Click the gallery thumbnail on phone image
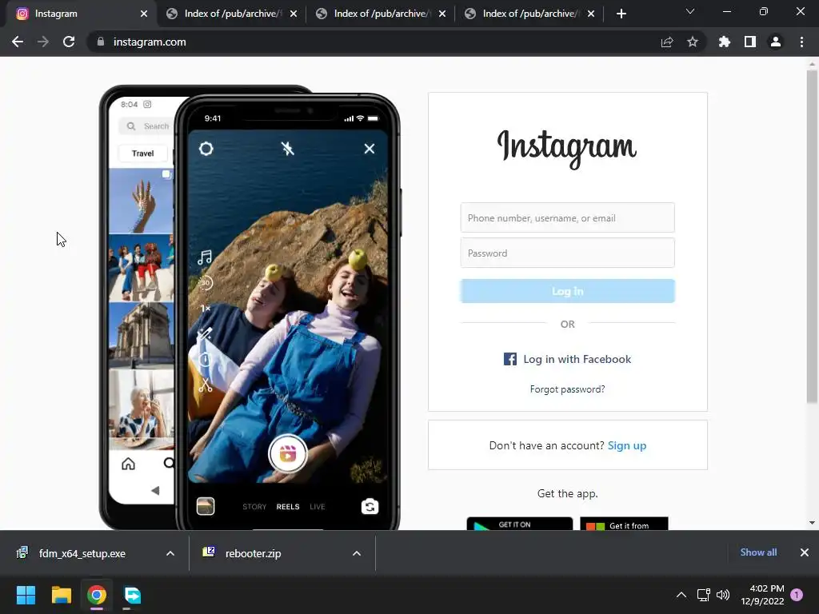This screenshot has width=819, height=614. 206,506
